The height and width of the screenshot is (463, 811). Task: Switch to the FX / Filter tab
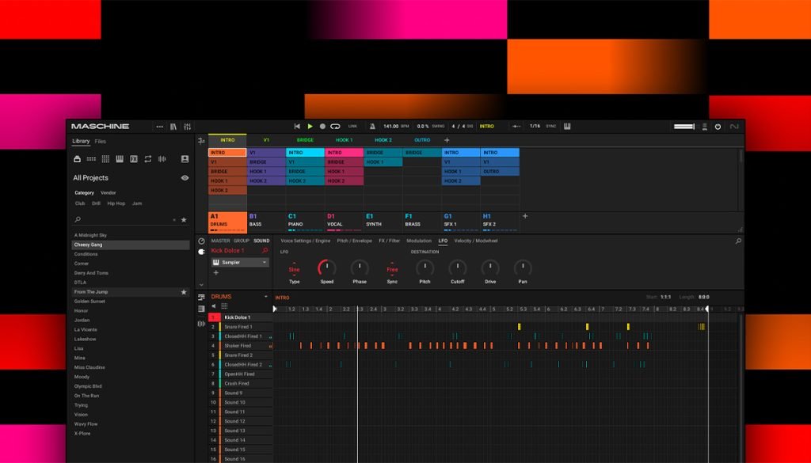pyautogui.click(x=389, y=241)
